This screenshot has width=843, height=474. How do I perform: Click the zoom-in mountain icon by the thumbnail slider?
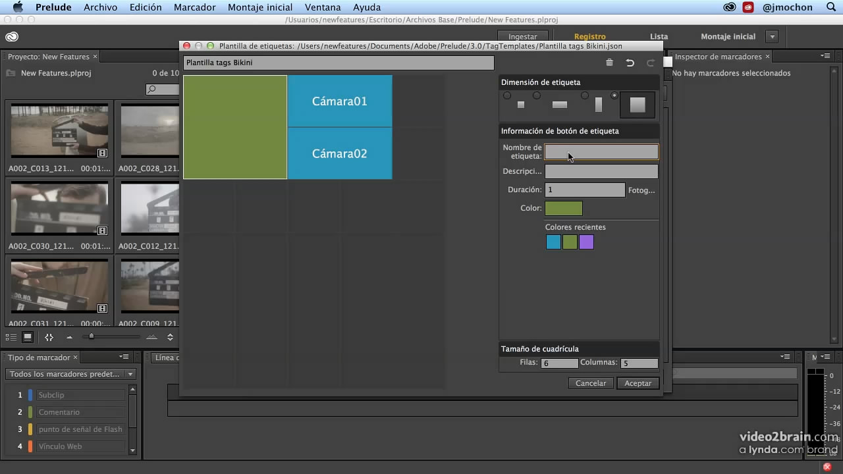[x=151, y=337]
